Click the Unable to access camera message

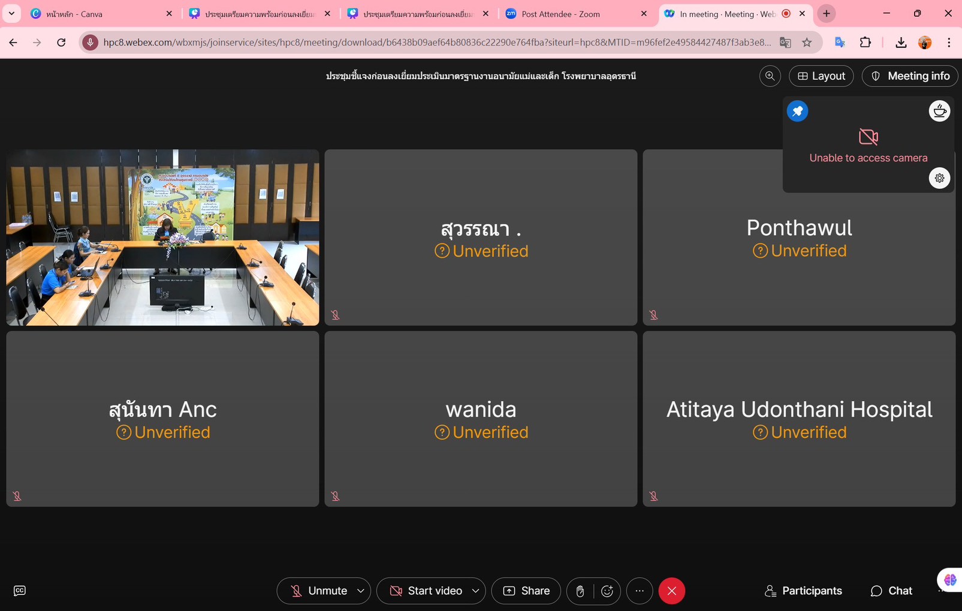[868, 158]
